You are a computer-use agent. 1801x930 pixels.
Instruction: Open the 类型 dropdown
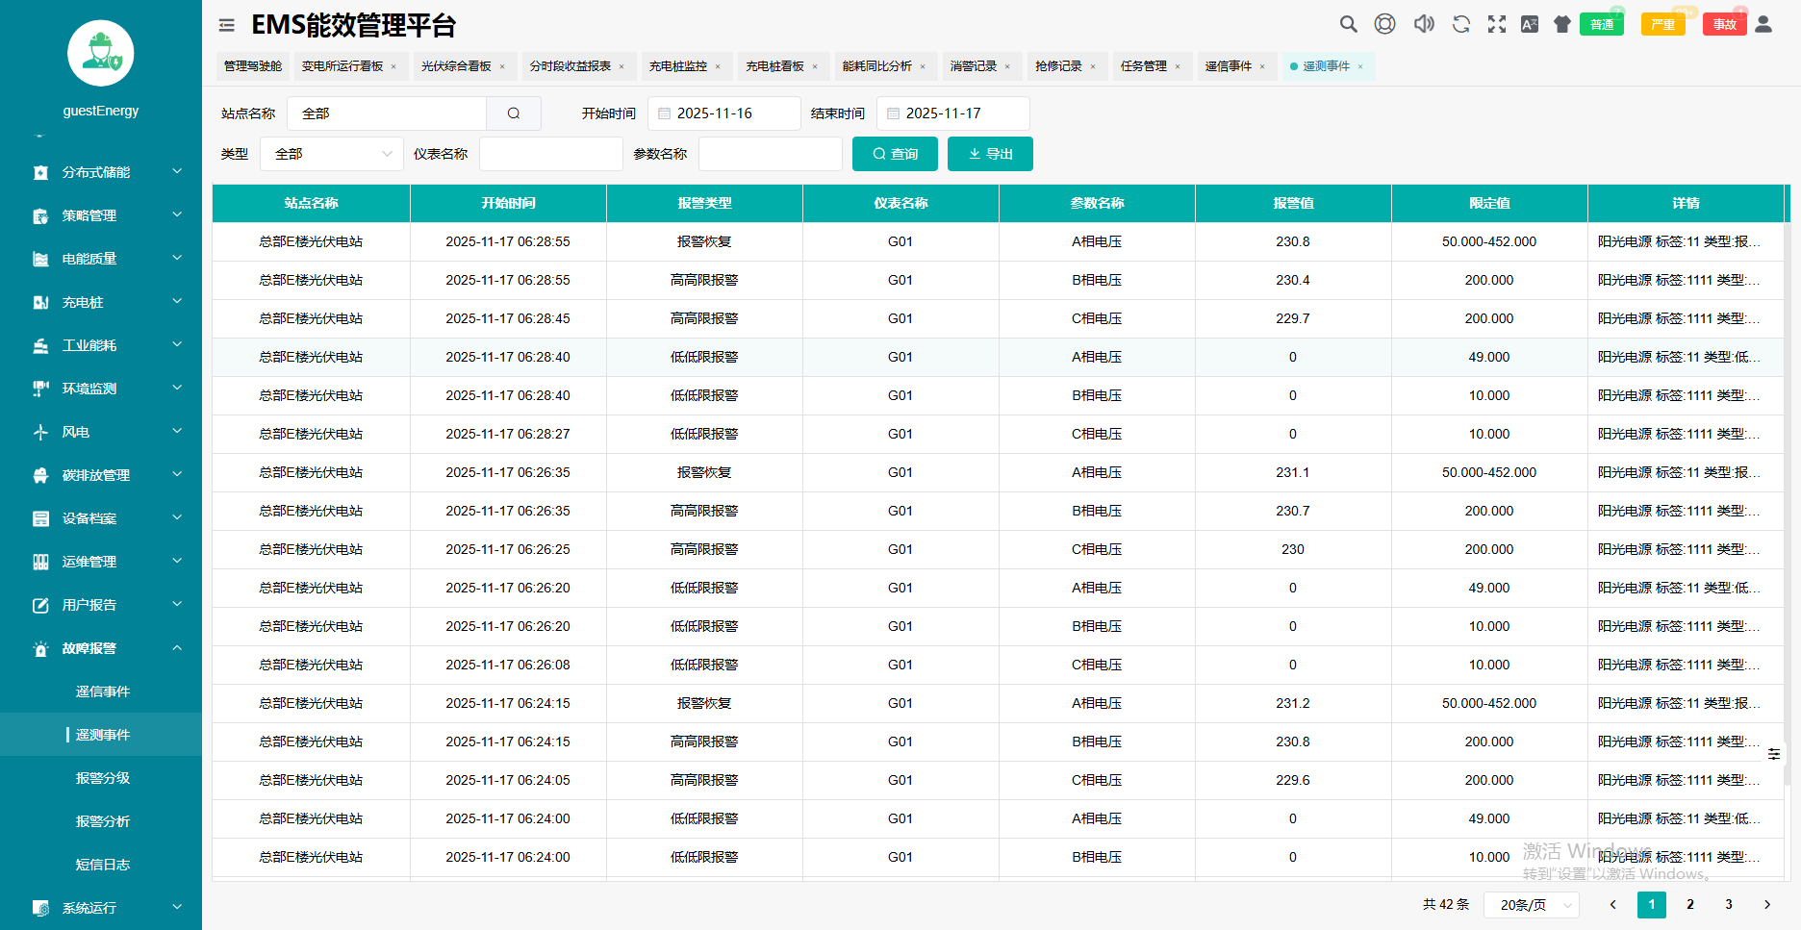pyautogui.click(x=331, y=154)
